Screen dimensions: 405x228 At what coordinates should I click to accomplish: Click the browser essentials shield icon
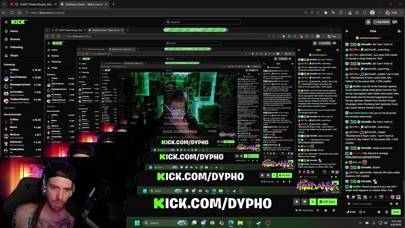tap(365, 13)
